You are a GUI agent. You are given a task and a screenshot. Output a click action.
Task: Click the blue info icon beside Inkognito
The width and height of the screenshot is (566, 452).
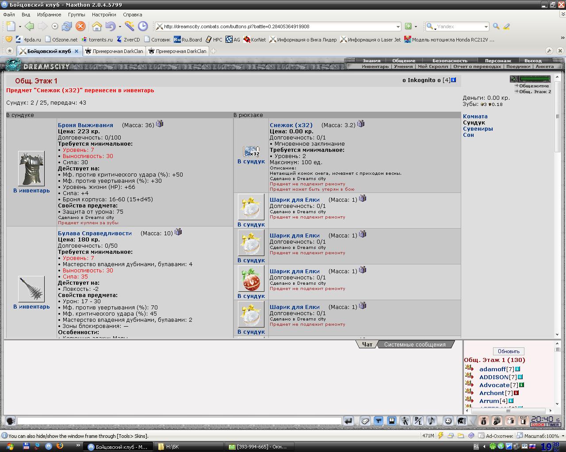click(454, 80)
